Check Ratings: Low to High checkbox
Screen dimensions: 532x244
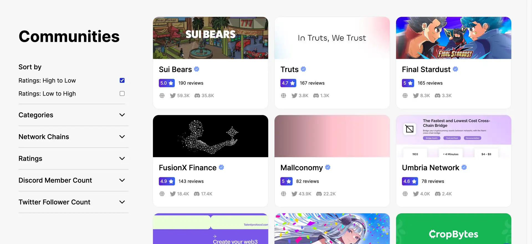point(122,94)
